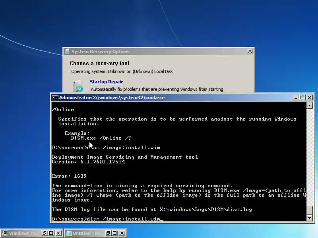Image resolution: width=318 pixels, height=238 pixels.
Task: Open the cmd.exe window system menu icon
Action: pyautogui.click(x=55, y=98)
